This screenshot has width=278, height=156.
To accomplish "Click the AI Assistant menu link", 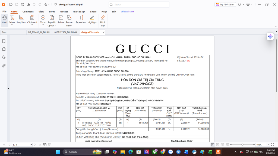I will point(128,12).
